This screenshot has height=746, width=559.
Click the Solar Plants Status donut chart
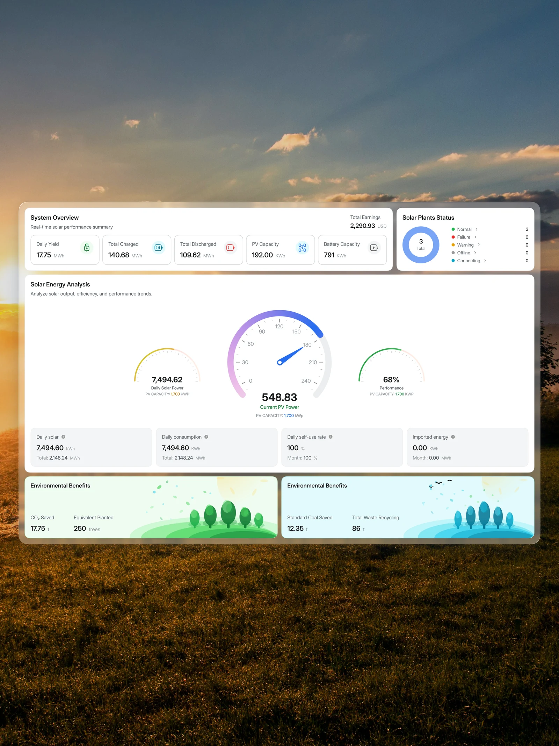click(421, 245)
